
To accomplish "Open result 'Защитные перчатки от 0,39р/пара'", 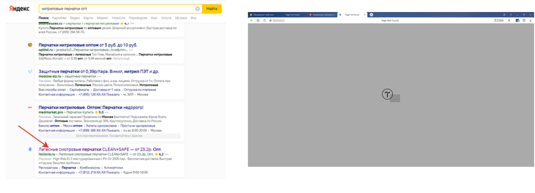I will point(99,71).
